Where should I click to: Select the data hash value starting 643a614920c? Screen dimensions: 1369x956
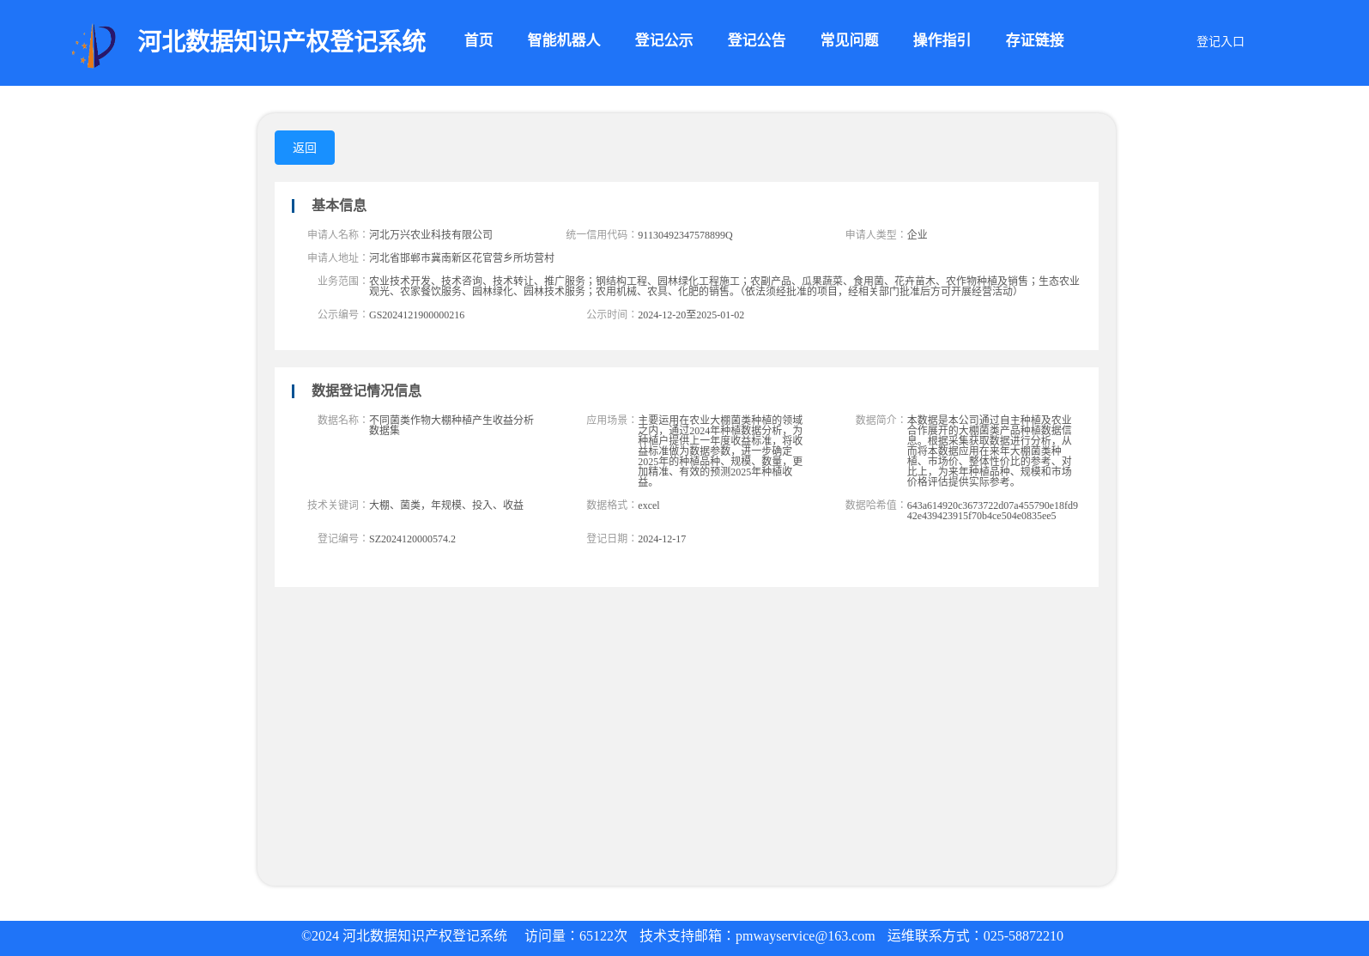(992, 511)
